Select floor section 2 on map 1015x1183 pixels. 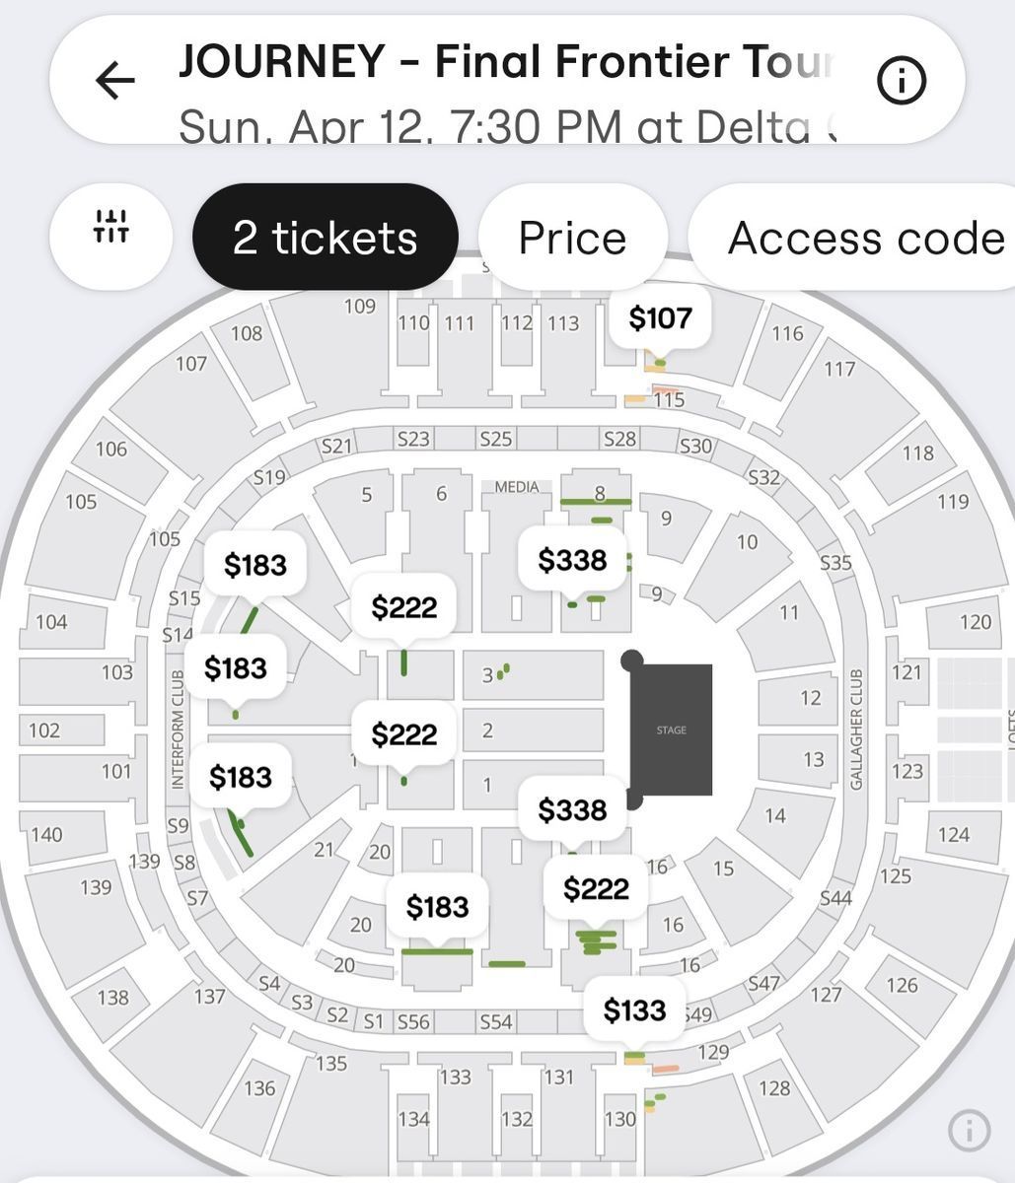(533, 731)
